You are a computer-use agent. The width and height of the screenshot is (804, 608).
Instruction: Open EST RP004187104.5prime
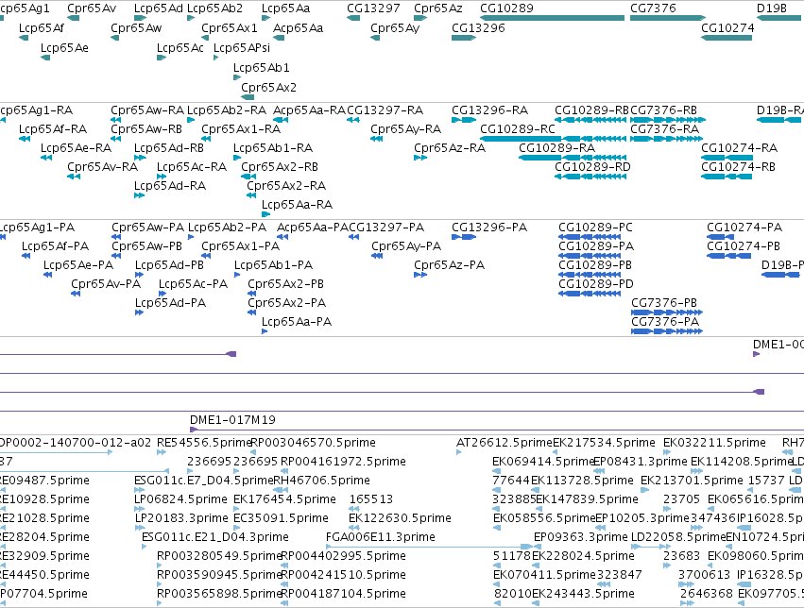[343, 594]
